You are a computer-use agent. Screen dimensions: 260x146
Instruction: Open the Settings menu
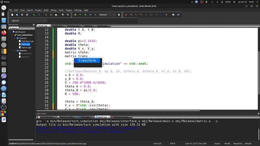(78, 10)
